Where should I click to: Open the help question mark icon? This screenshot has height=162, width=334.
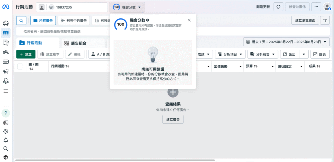6,113
